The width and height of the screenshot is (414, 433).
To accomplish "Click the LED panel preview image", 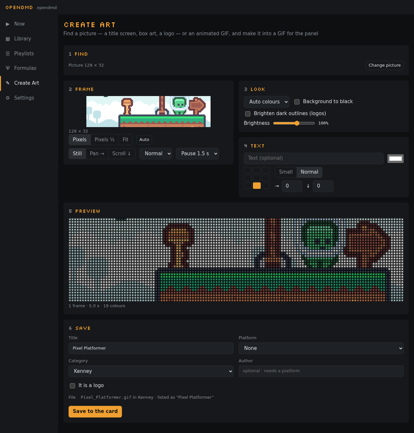I will tap(236, 260).
